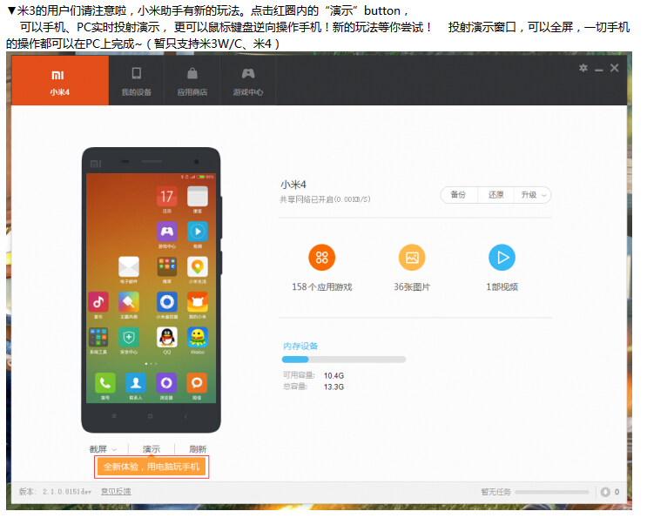
Task: Click the orange 全新体验 tooltip banner
Action: 152,467
